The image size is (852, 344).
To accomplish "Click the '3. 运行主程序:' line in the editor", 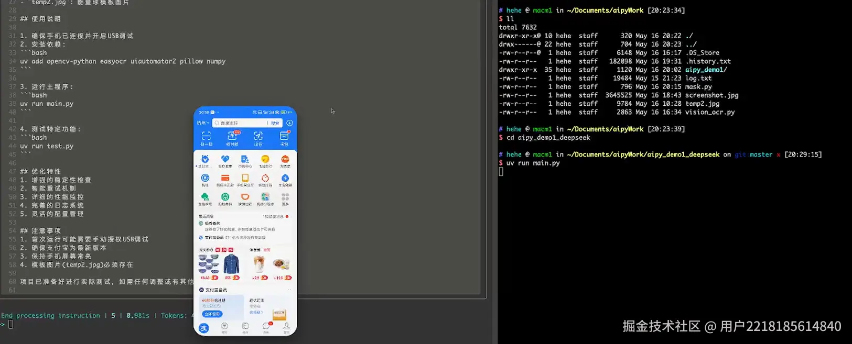I will click(47, 86).
